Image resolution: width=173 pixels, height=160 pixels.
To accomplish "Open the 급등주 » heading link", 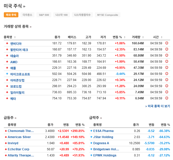I will pyautogui.click(x=10, y=118).
